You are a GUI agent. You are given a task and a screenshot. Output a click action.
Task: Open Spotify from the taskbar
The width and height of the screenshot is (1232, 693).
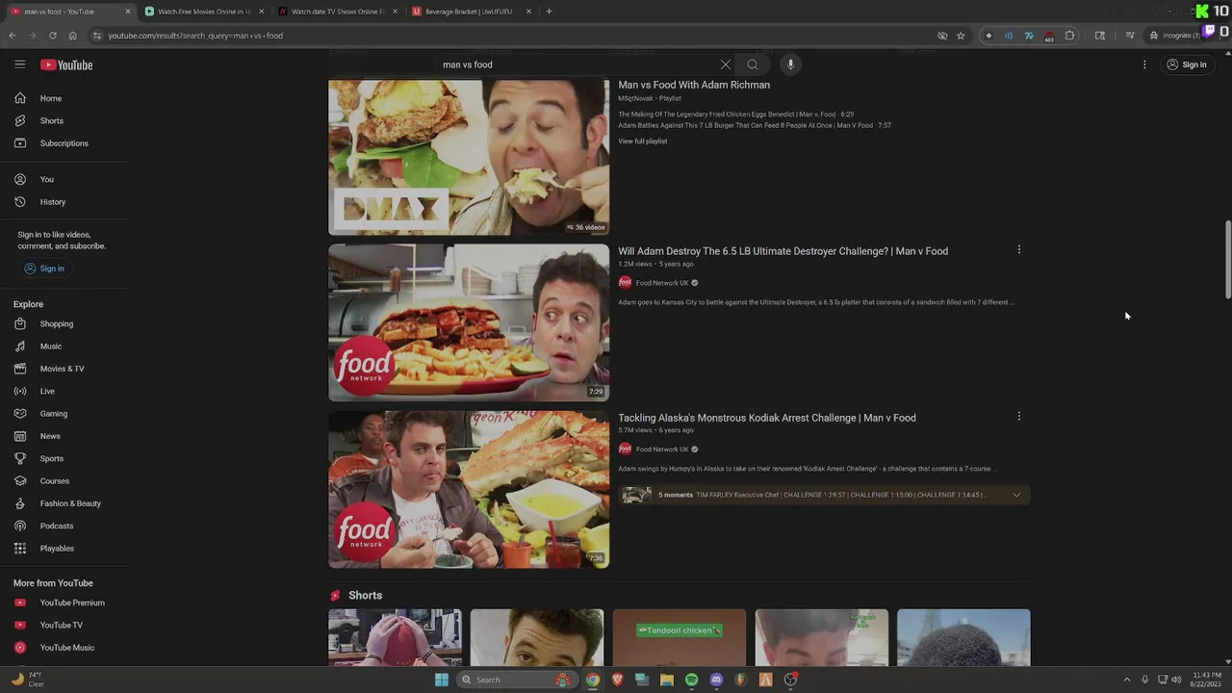click(x=691, y=680)
